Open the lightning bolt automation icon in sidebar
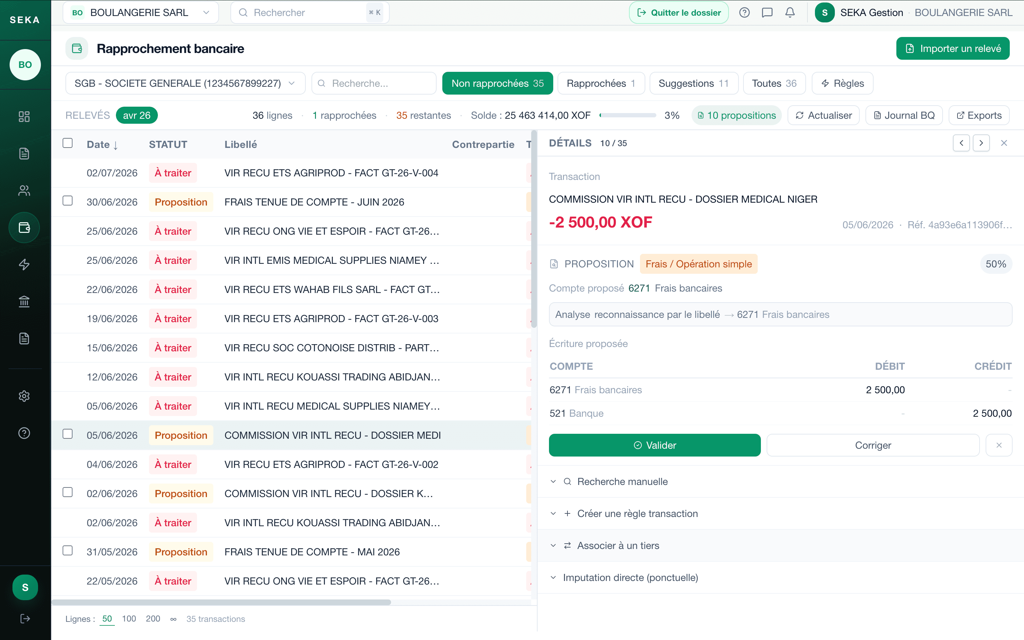1024x640 pixels. [24, 265]
